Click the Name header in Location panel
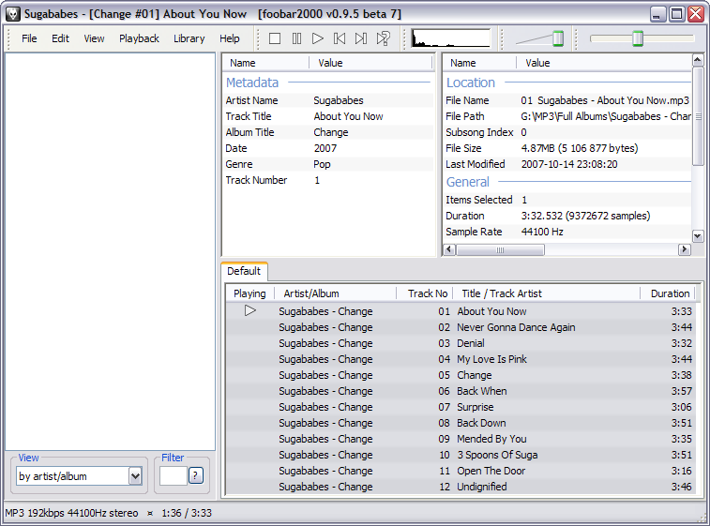The width and height of the screenshot is (710, 526). [479, 63]
